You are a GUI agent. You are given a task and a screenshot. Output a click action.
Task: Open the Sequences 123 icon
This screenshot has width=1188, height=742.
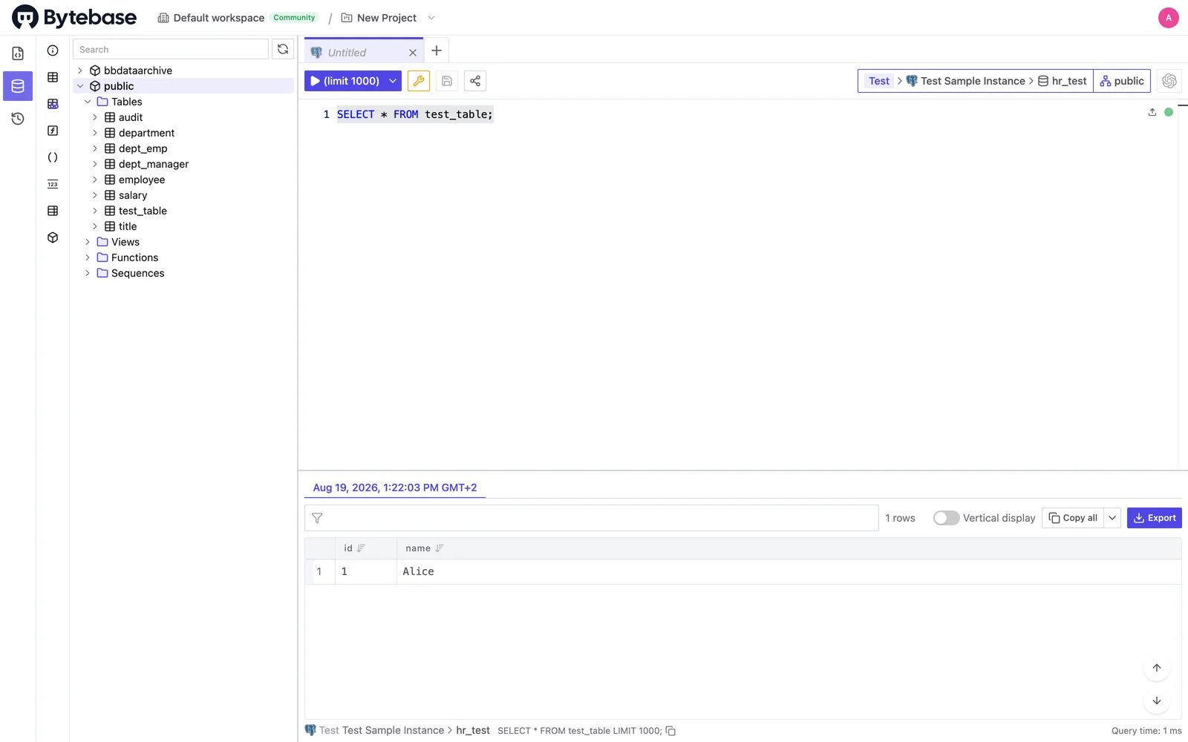53,184
